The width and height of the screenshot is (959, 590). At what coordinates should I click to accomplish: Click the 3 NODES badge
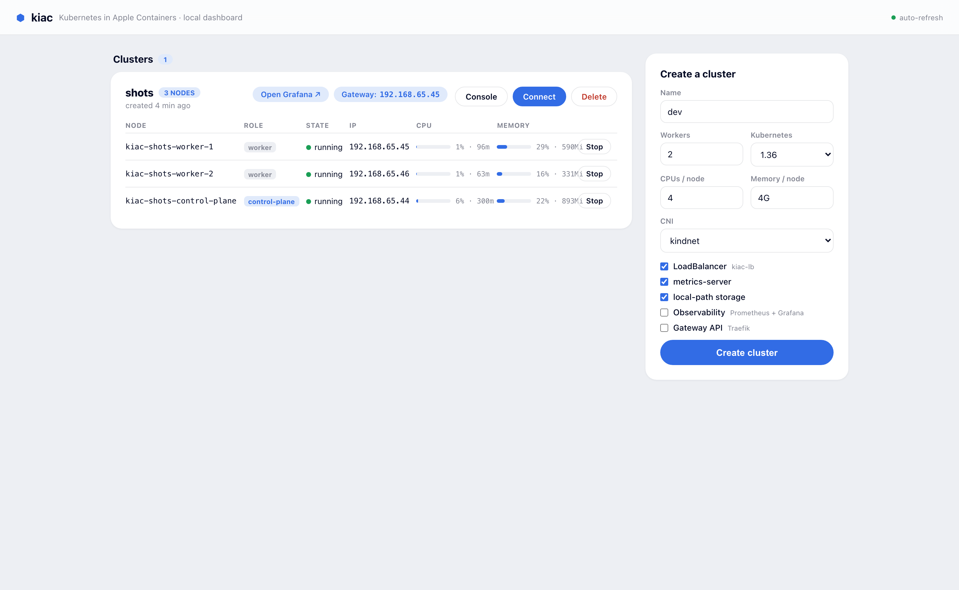pos(179,92)
